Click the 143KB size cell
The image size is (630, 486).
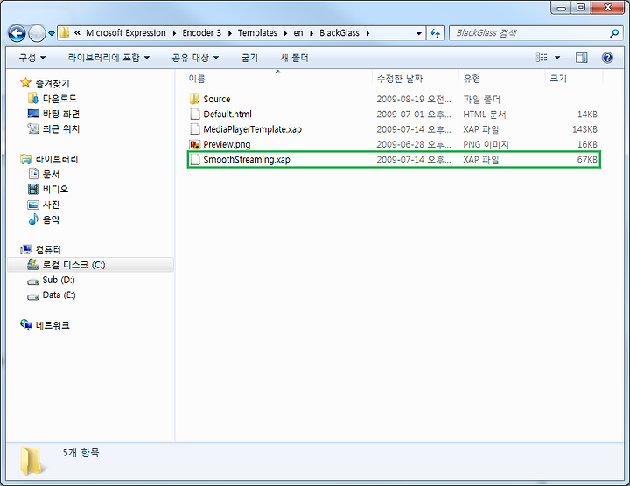click(x=584, y=129)
